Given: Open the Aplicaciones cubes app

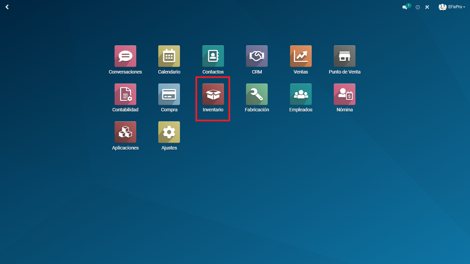Looking at the screenshot, I should coord(125,132).
